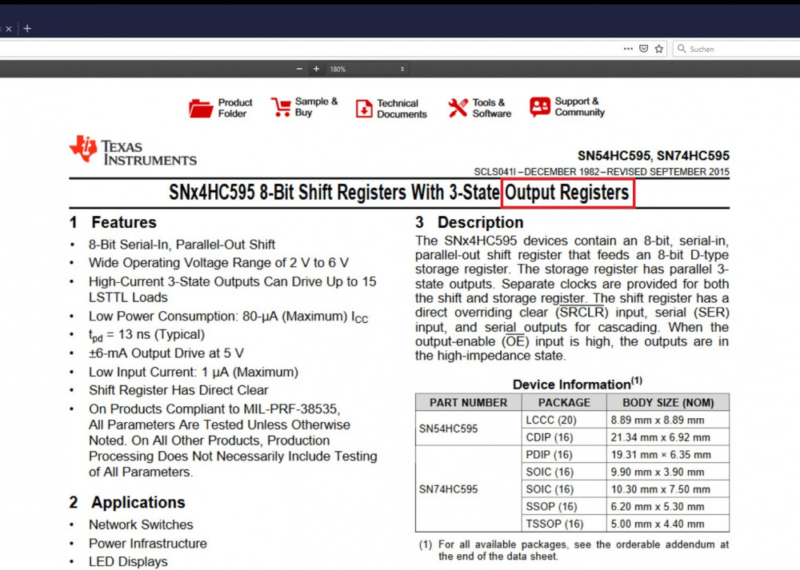Open the Tools & Software link
Image resolution: width=800 pixels, height=570 pixels.
[x=492, y=108]
